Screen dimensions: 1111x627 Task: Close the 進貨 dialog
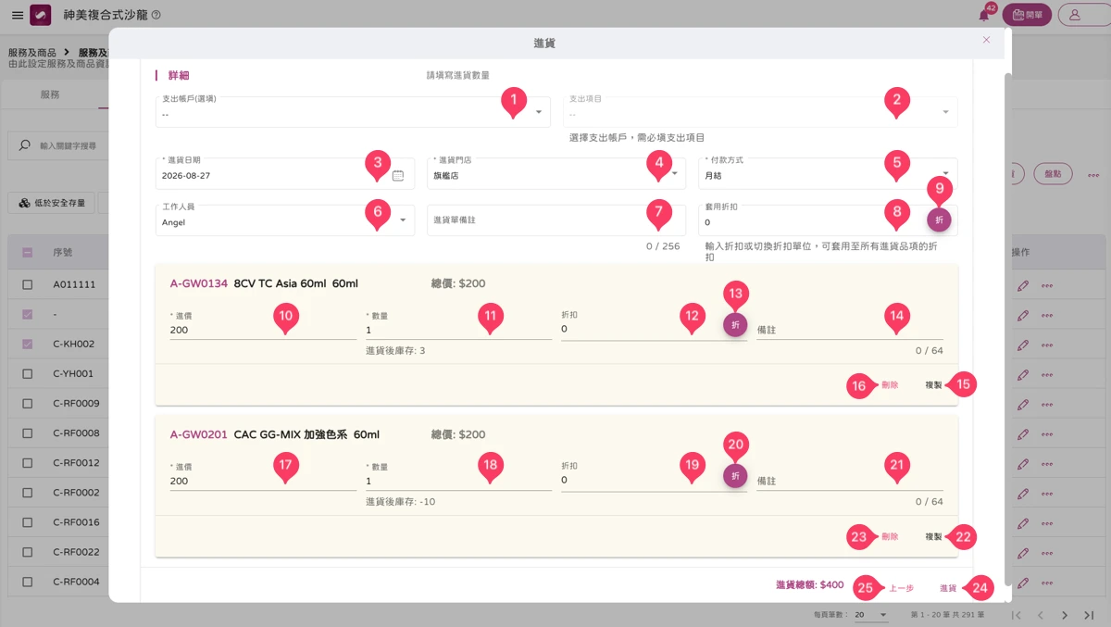click(986, 40)
